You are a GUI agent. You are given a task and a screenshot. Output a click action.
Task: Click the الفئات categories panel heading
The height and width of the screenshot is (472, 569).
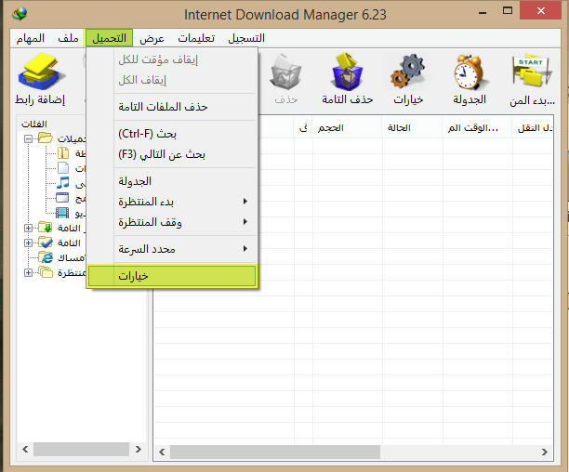click(x=34, y=124)
